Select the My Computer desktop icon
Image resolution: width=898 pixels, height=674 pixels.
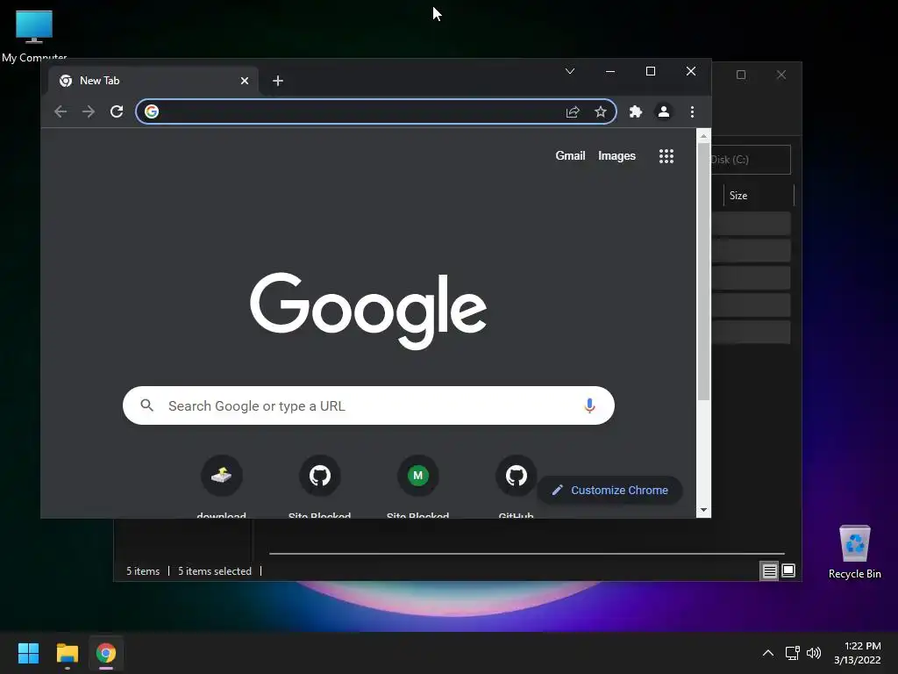tap(34, 35)
